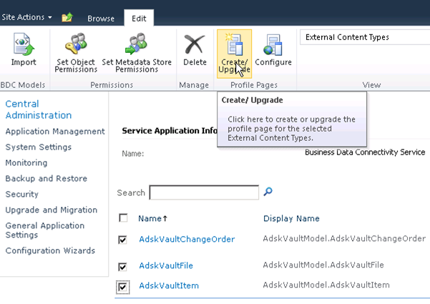Screen dimensions: 430x304
Task: Open the Site Actions dropdown menu
Action: (27, 17)
